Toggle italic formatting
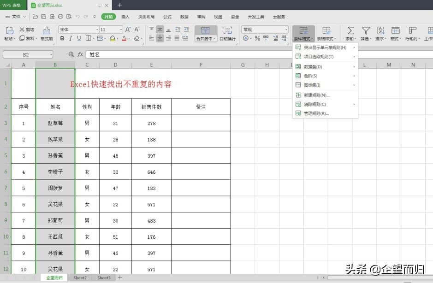 pyautogui.click(x=71, y=38)
